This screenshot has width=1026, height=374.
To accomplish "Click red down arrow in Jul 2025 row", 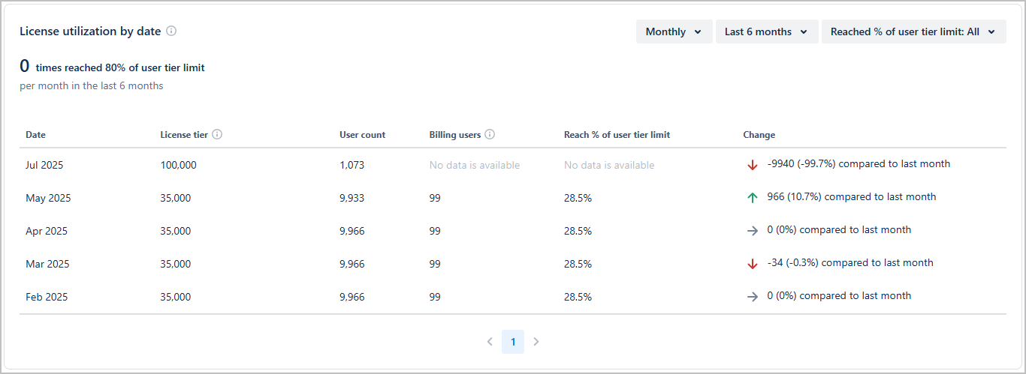I will [x=753, y=165].
